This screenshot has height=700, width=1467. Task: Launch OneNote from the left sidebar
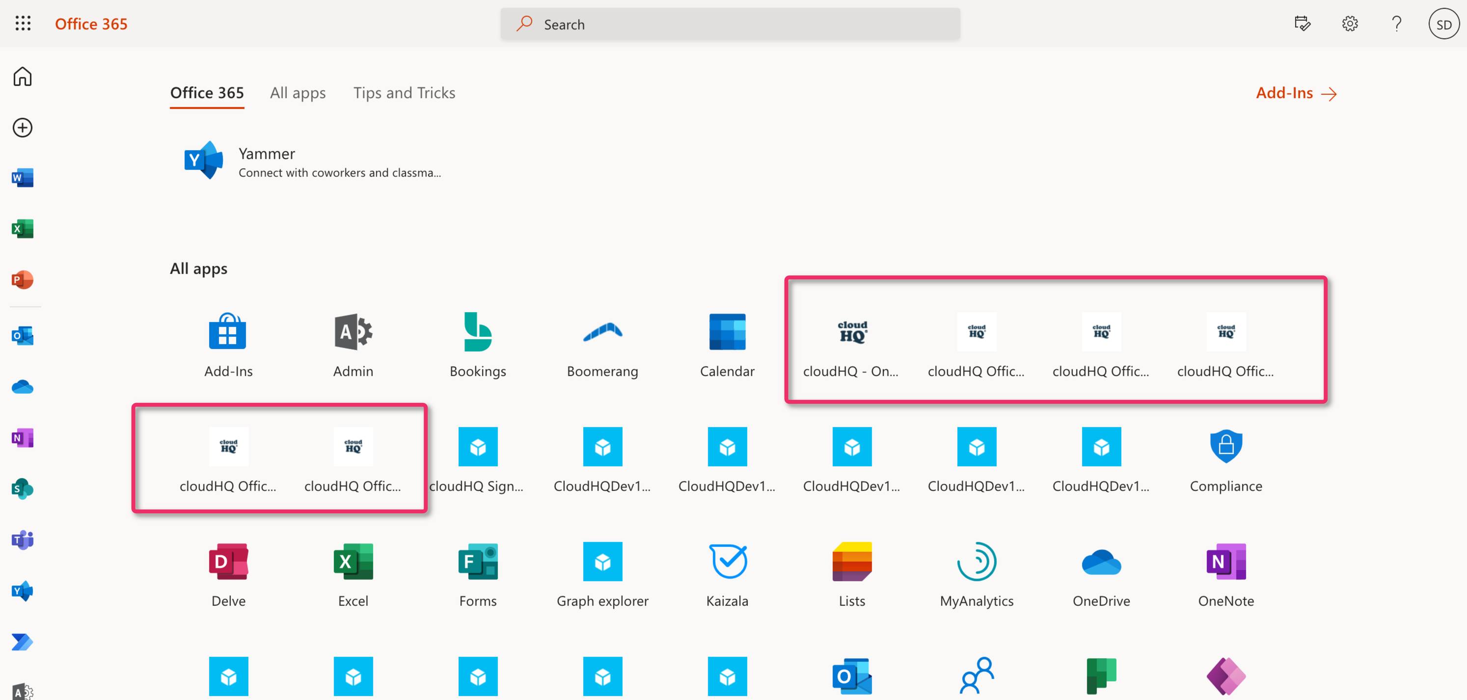click(x=23, y=438)
